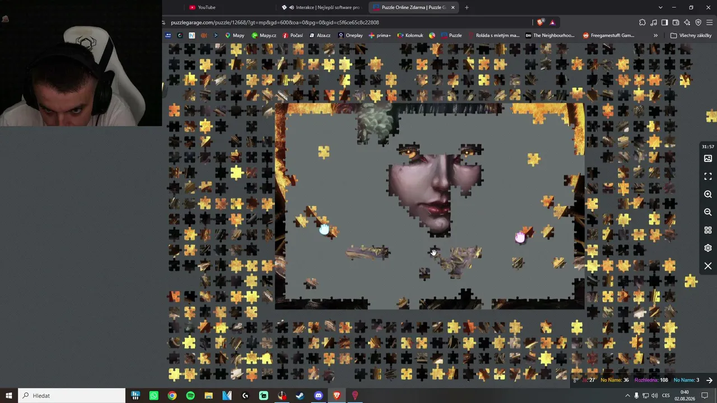717x403 pixels.
Task: Open the tab search dropdown
Action: (660, 7)
